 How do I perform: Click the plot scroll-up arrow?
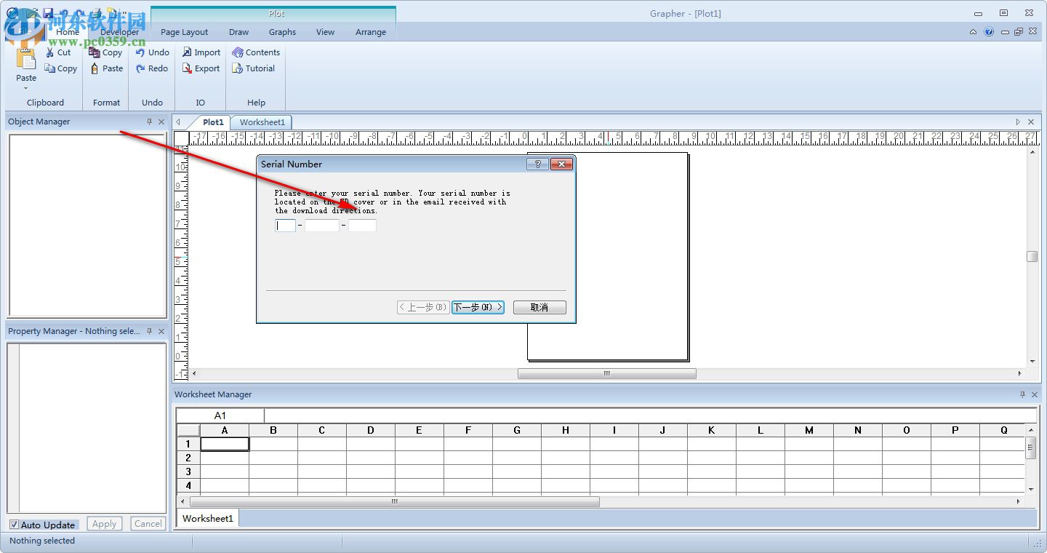1032,151
